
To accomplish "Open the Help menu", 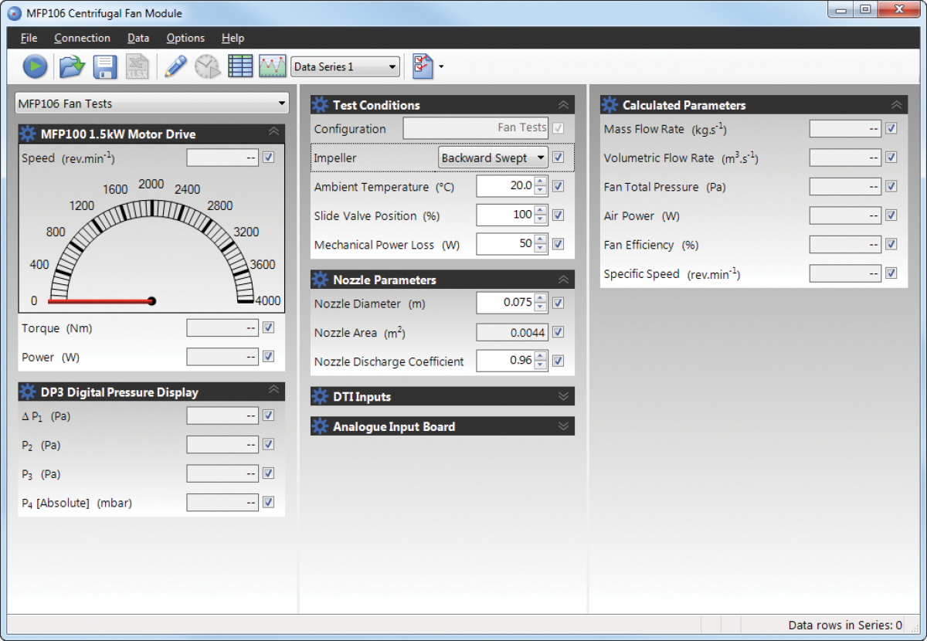I will [233, 38].
